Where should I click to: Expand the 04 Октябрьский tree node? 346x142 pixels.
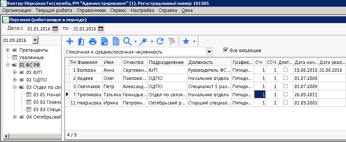(x=15, y=117)
